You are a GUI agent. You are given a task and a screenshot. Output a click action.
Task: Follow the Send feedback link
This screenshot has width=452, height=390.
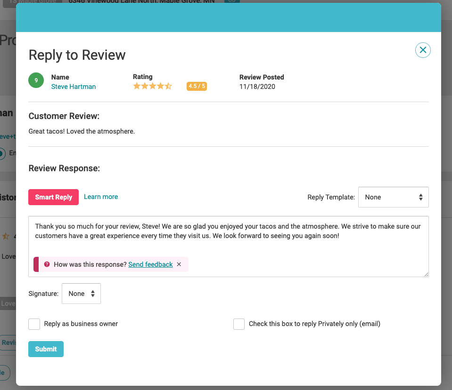[150, 264]
